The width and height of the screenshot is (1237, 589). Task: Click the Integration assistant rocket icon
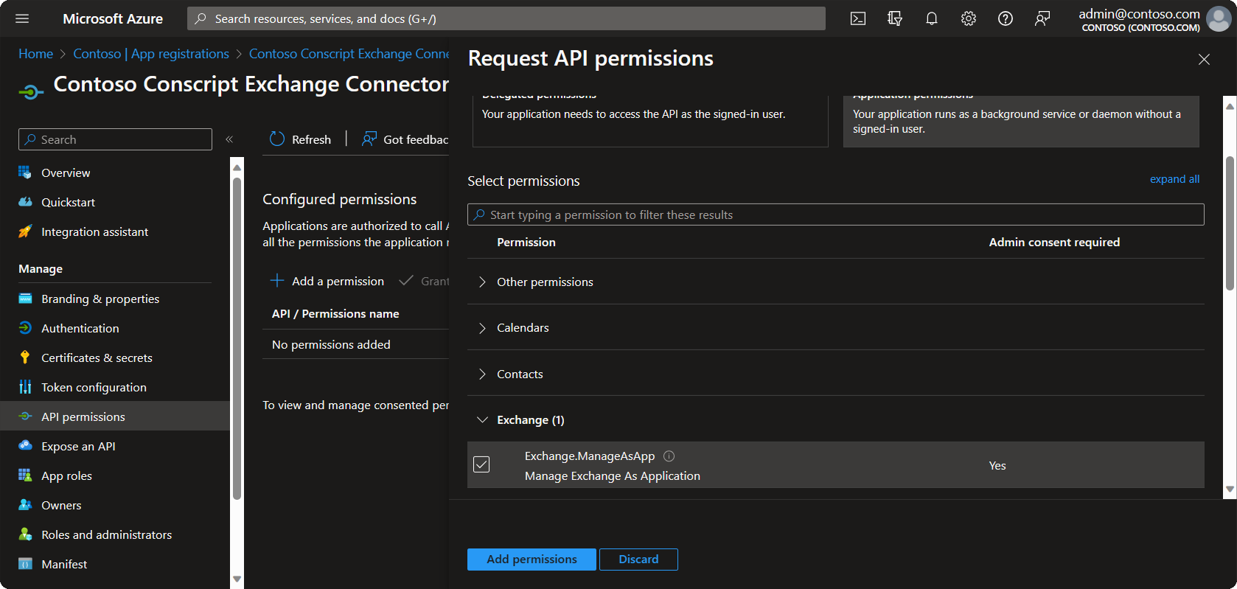point(25,231)
